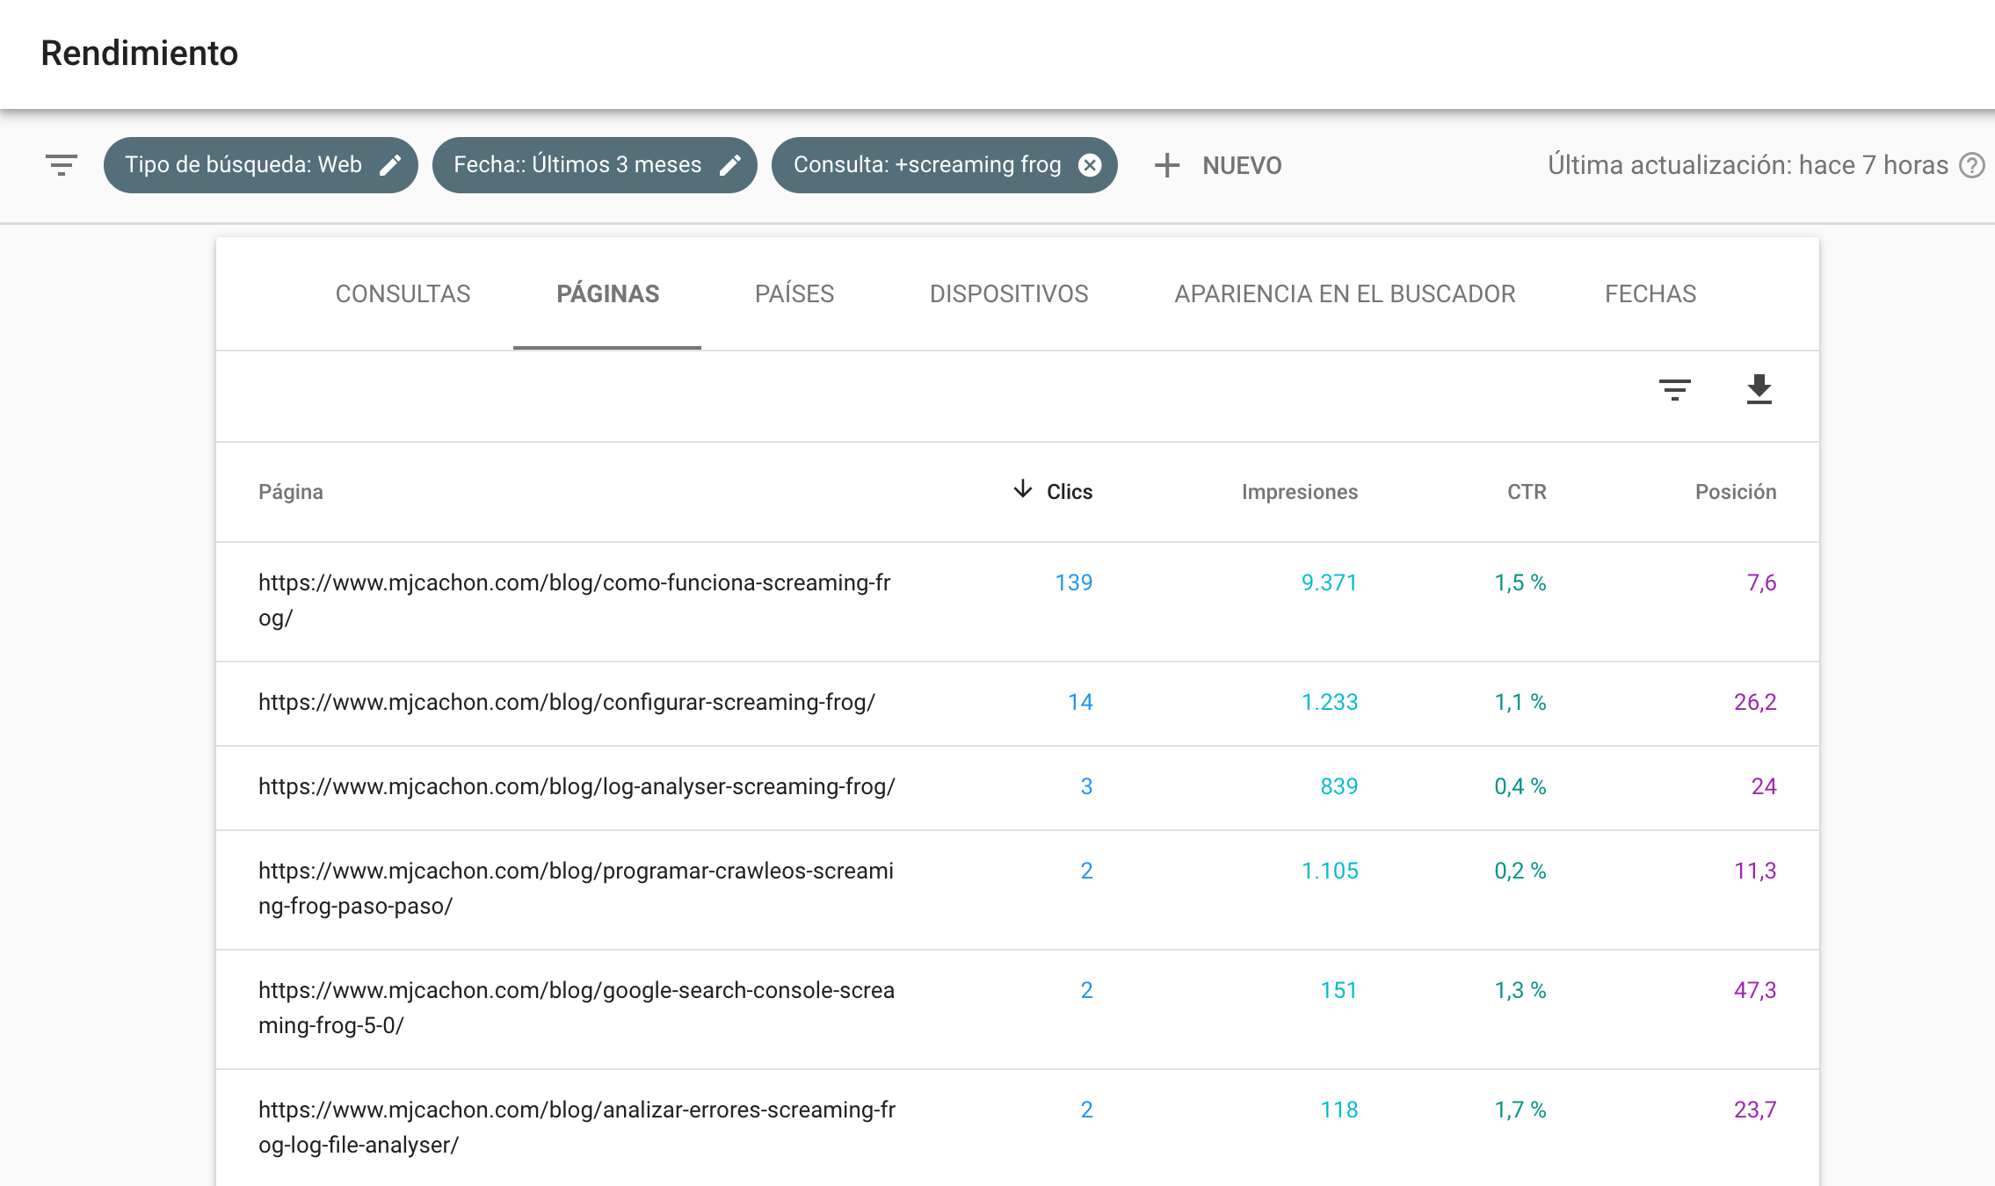
Task: Click the 1,7 % CTR value
Action: coord(1520,1110)
